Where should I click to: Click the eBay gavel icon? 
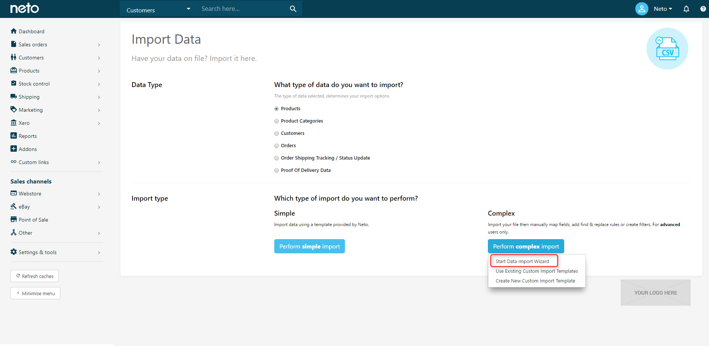click(14, 206)
